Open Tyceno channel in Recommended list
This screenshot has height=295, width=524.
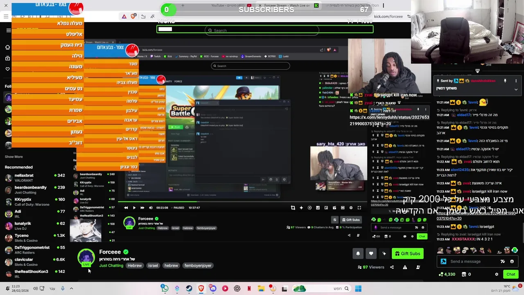pos(35,238)
